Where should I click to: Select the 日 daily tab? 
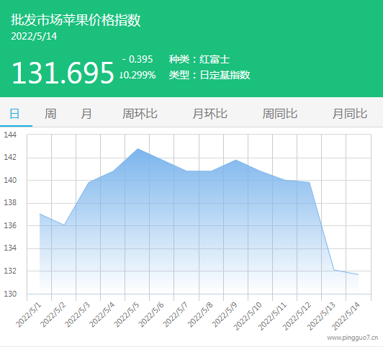[14, 114]
